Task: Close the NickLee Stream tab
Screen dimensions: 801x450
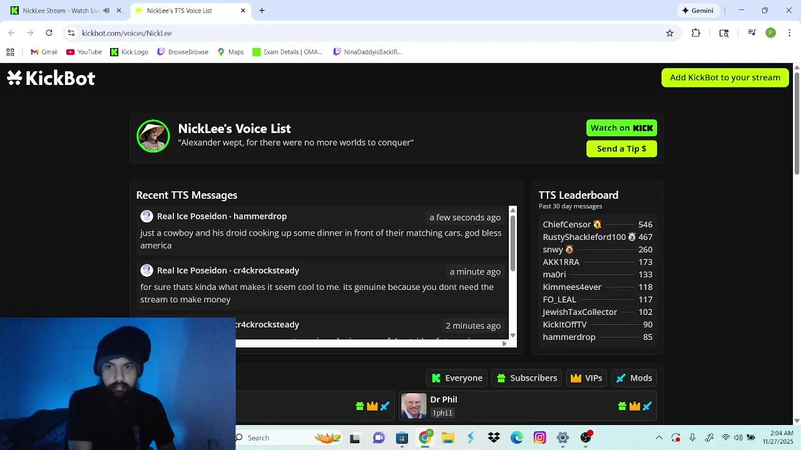Action: (119, 11)
